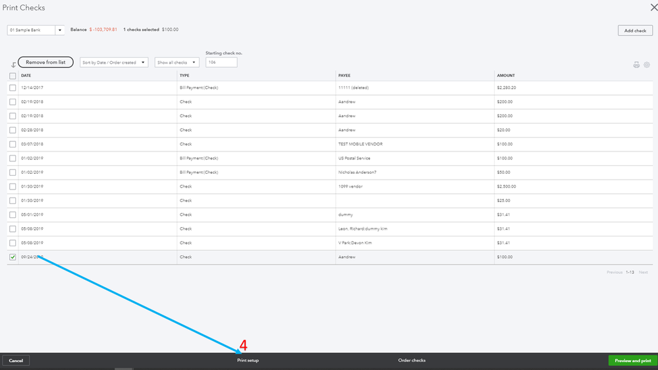Click the PAYEE column header
This screenshot has height=370, width=658.
click(x=344, y=76)
